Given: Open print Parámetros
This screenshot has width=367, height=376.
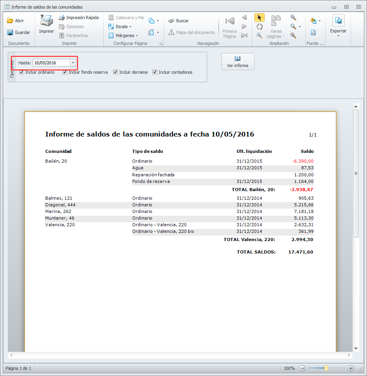Looking at the screenshot, I should (x=73, y=35).
